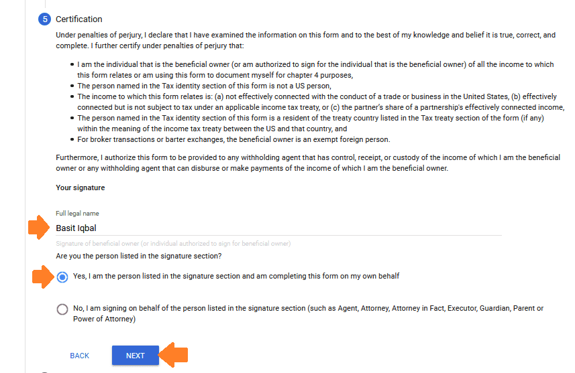Click the "Yes, I am the person listed" label text

click(x=236, y=276)
